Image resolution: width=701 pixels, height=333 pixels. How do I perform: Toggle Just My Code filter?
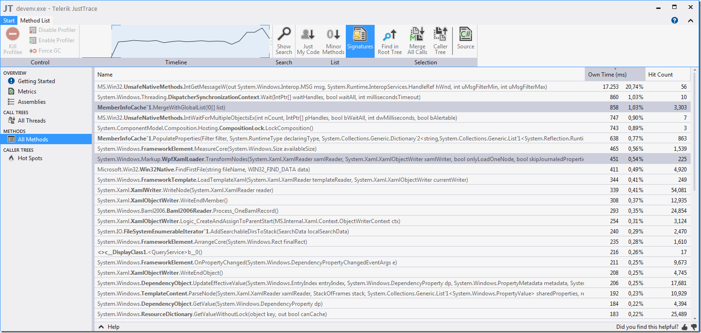pyautogui.click(x=308, y=41)
